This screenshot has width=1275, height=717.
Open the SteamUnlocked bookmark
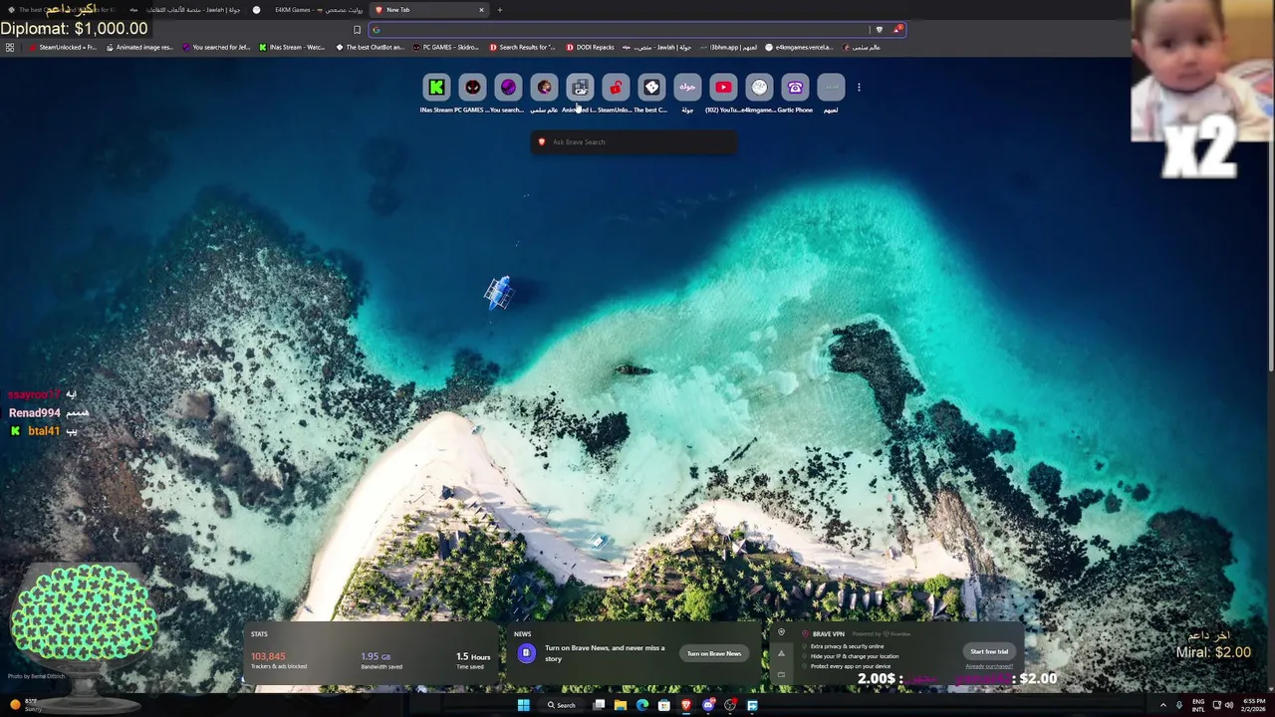tap(63, 47)
